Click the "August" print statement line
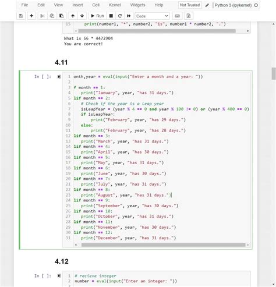276x287 pixels. tap(126, 195)
